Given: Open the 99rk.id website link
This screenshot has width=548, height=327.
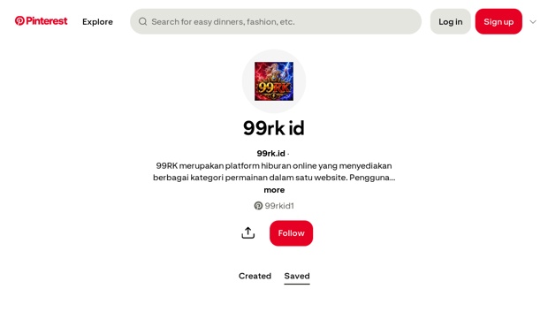Looking at the screenshot, I should coord(270,154).
